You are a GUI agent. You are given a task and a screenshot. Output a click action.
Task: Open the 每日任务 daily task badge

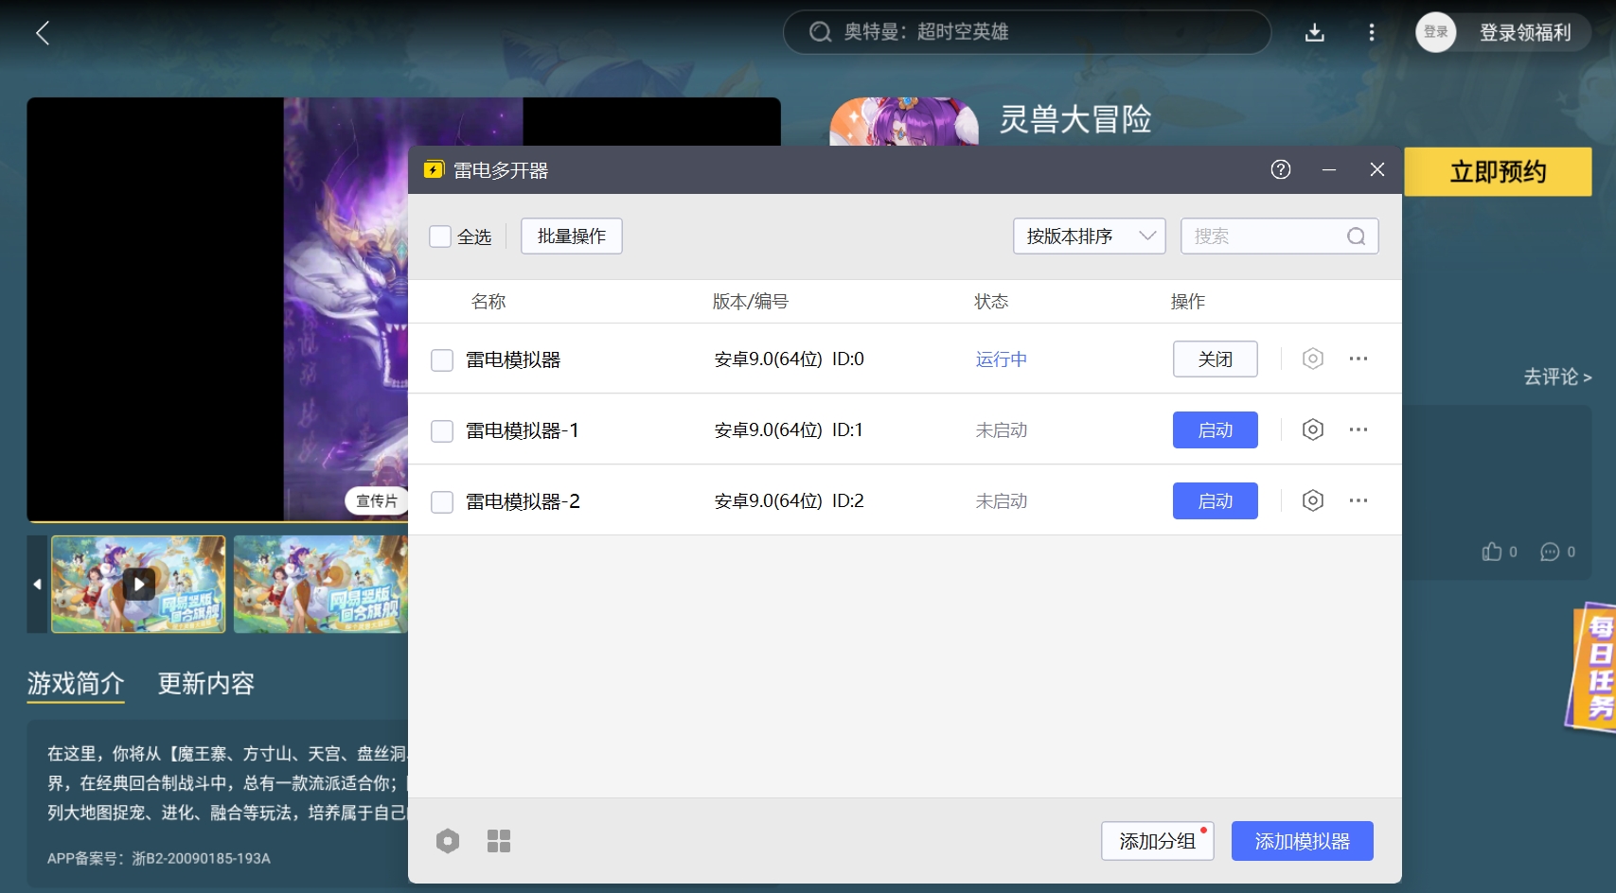pyautogui.click(x=1592, y=667)
